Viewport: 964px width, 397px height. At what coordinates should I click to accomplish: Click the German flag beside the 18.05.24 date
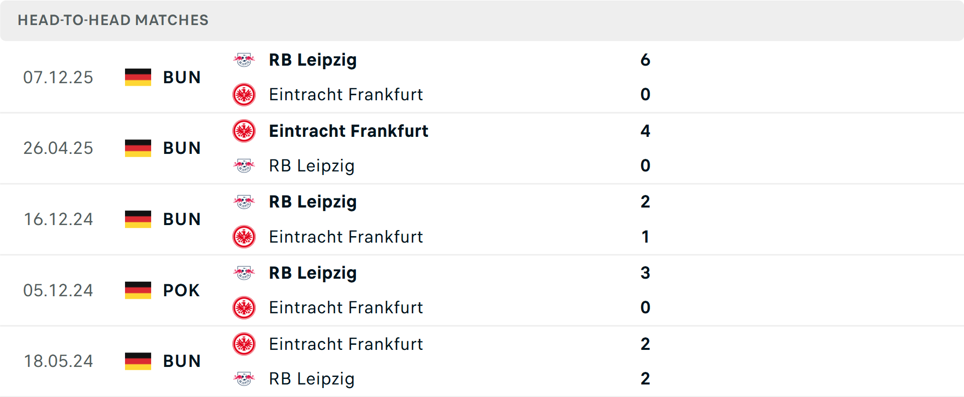[x=138, y=361]
